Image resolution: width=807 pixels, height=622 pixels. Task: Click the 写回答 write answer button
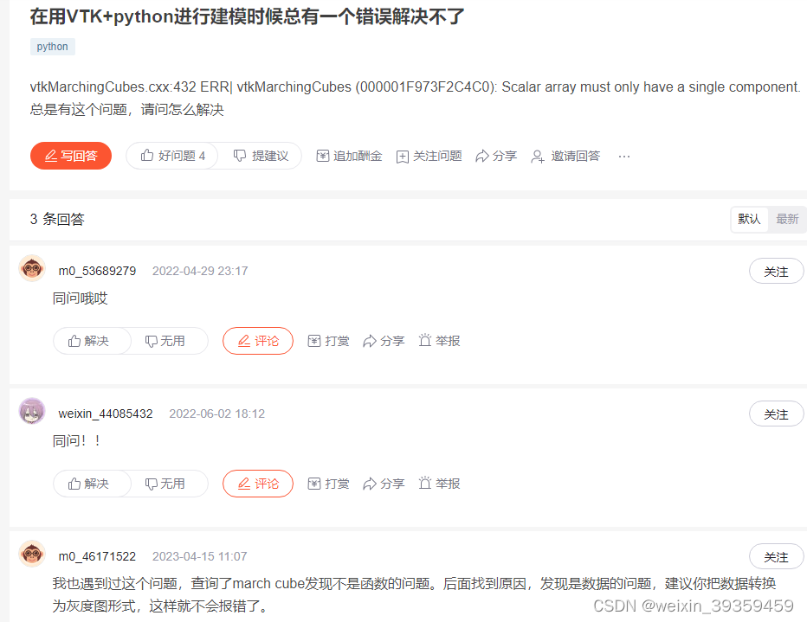click(x=70, y=156)
